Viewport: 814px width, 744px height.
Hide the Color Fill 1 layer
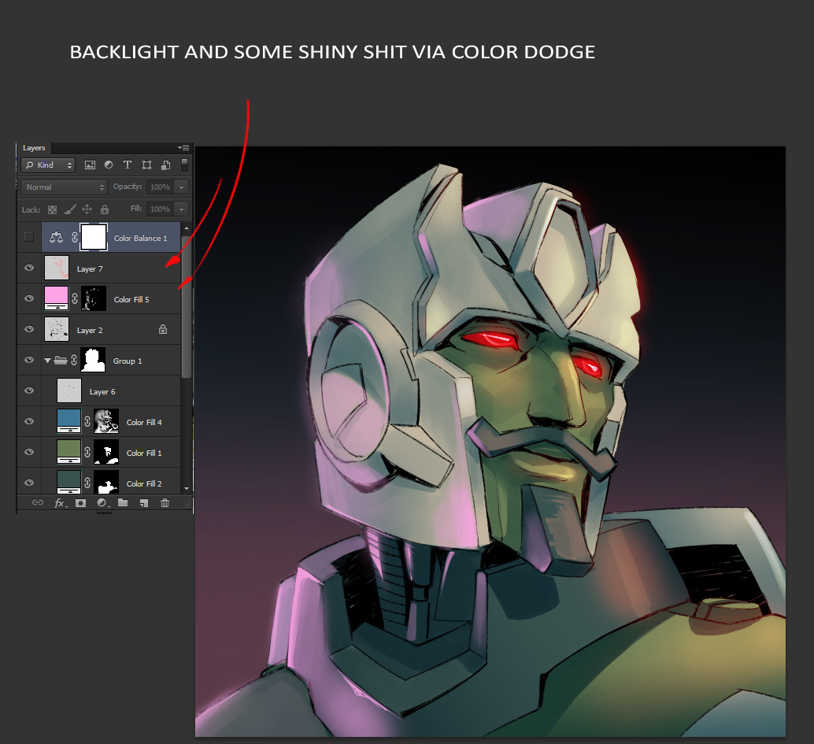[29, 452]
